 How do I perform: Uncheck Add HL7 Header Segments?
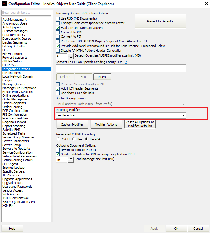click(x=58, y=88)
